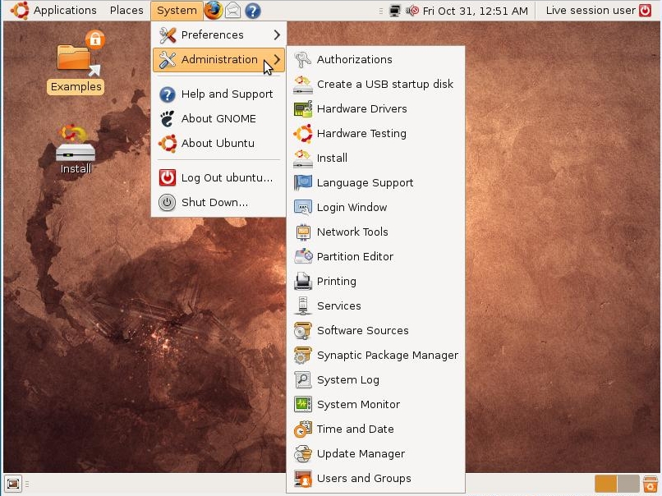Click the System Monitor graph icon
Image resolution: width=662 pixels, height=496 pixels.
pos(303,404)
